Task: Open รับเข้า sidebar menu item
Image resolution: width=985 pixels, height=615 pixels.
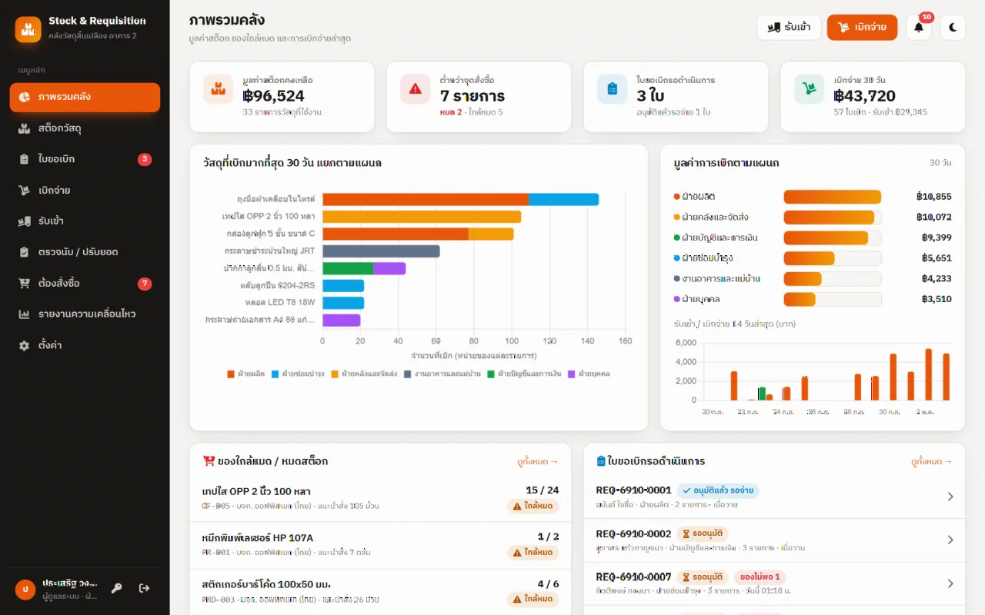Action: [x=85, y=221]
